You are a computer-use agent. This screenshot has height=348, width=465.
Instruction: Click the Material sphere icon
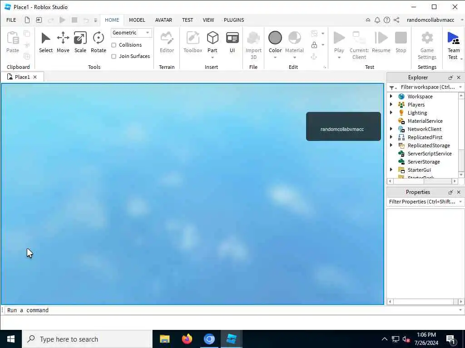tap(294, 38)
